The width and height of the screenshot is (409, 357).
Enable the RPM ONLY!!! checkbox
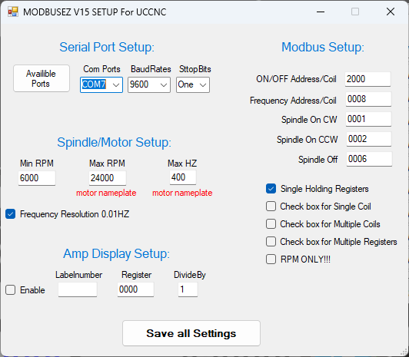pyautogui.click(x=271, y=259)
